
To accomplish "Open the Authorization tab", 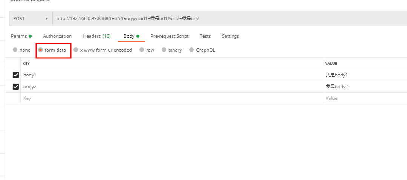I will 57,36.
